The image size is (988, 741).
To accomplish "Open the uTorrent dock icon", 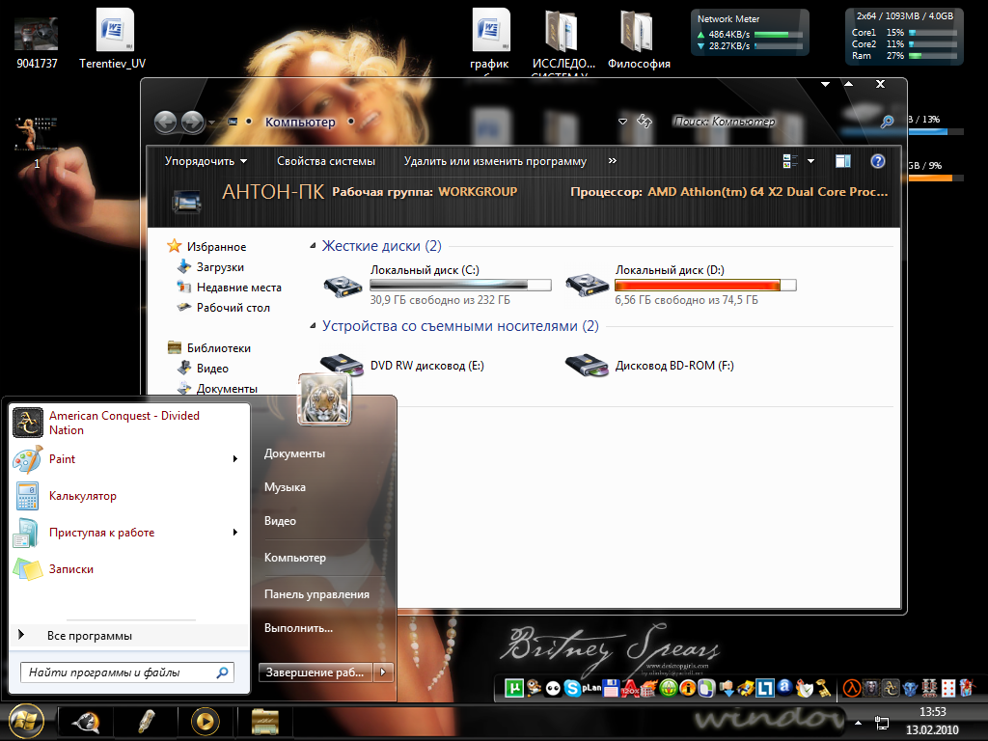I will (514, 688).
